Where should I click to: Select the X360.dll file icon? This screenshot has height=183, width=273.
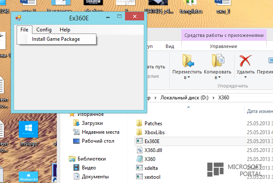(x=139, y=150)
